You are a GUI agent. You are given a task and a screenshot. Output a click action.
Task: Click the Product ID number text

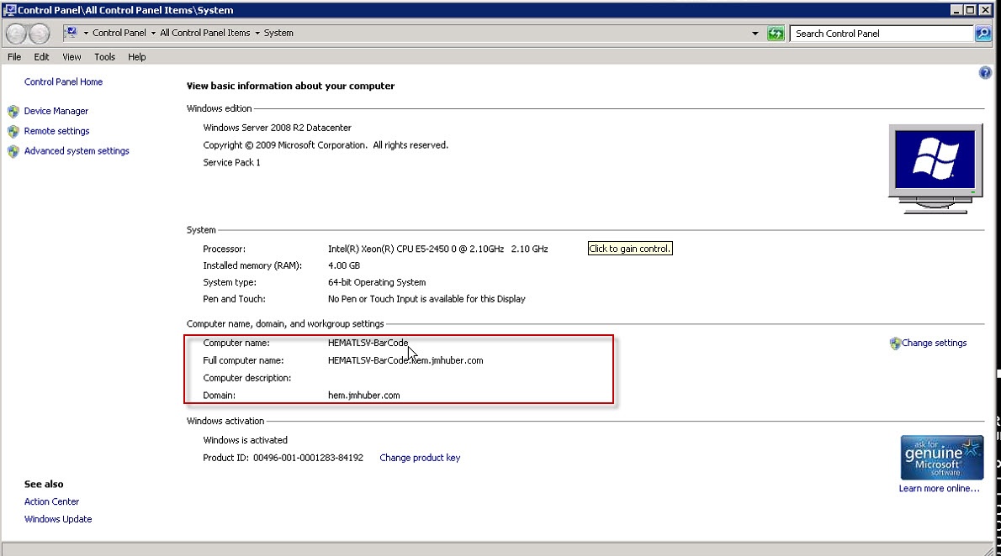308,458
